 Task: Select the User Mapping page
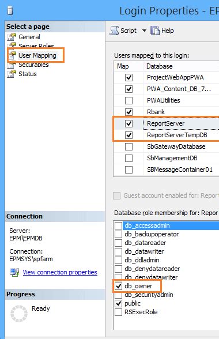point(37,55)
